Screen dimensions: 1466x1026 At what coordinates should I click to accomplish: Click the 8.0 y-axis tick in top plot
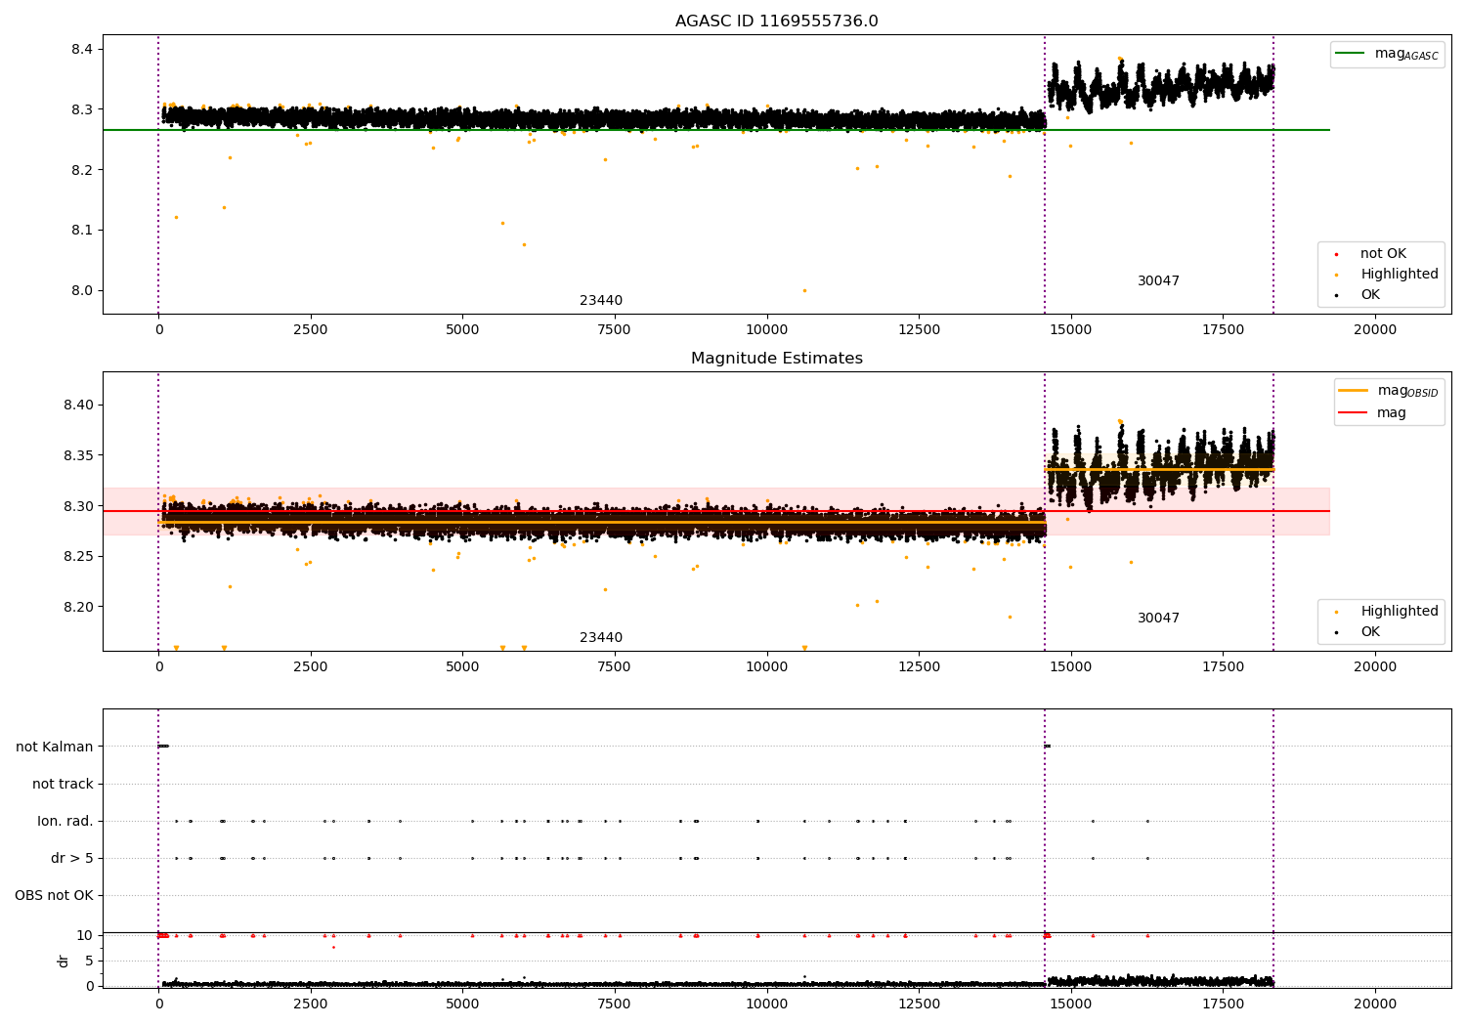tap(81, 290)
